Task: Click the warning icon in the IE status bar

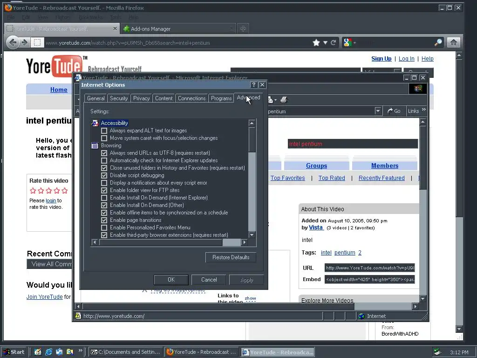Action: click(x=78, y=316)
